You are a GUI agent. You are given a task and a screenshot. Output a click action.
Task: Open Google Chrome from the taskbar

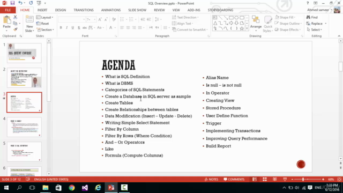[x=72, y=188]
